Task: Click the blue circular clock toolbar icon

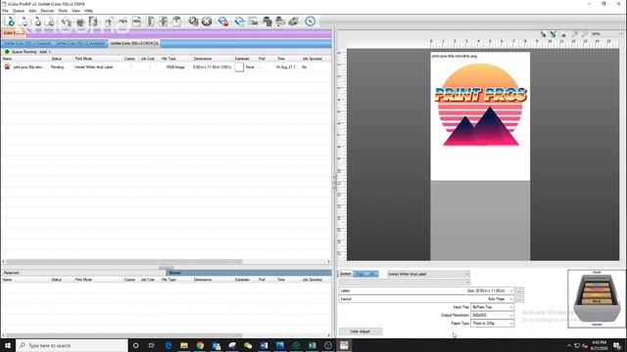Action: pos(310,22)
